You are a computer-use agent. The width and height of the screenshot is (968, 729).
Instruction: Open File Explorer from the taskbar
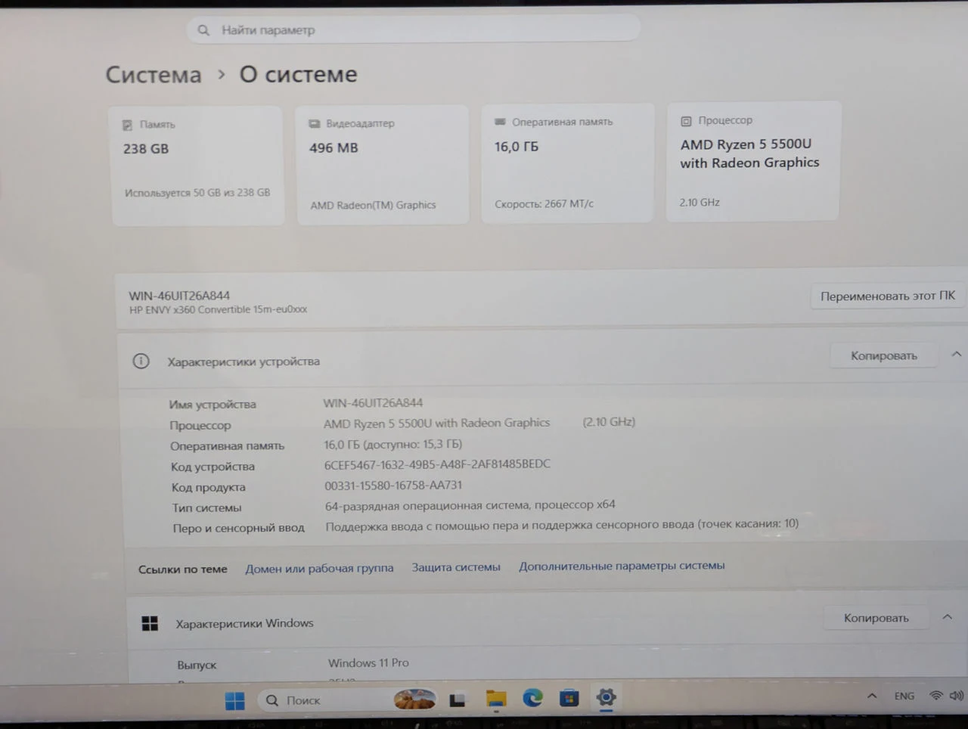coord(495,700)
